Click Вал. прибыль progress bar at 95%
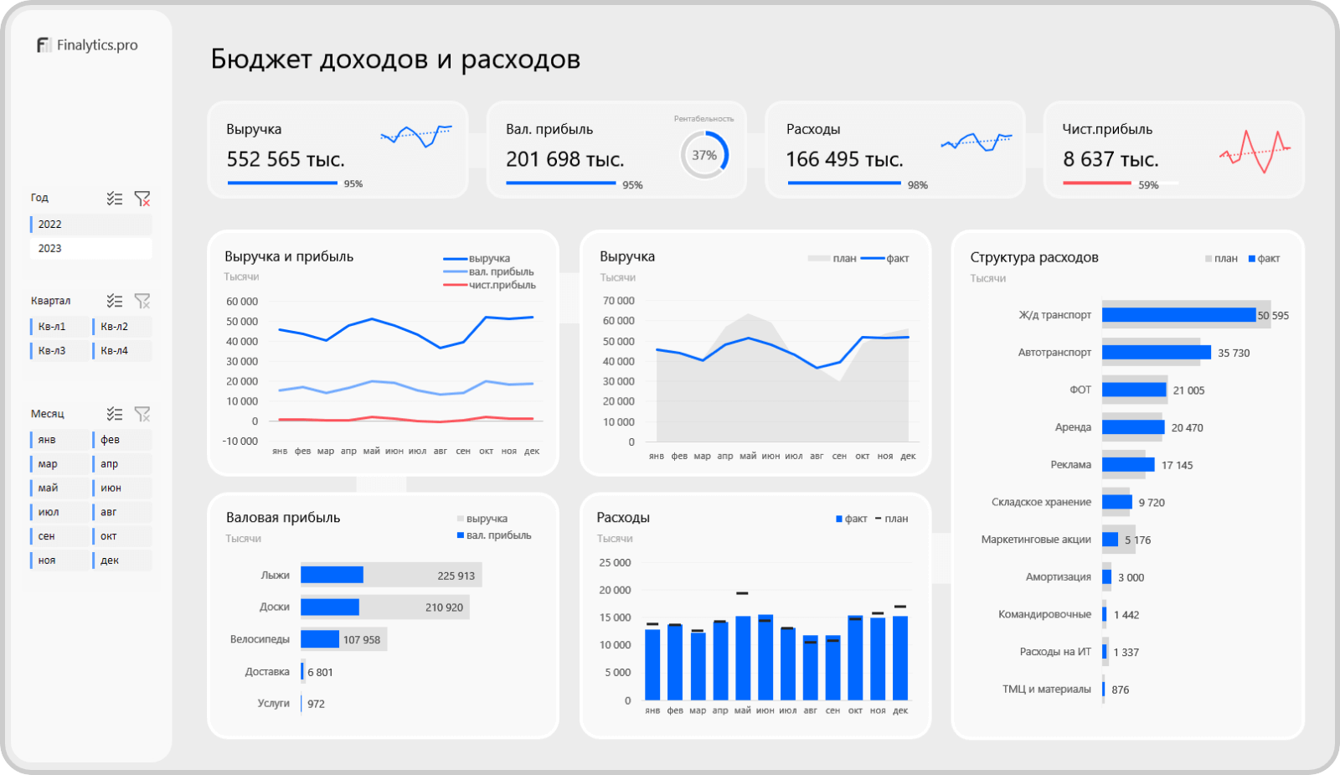 [561, 183]
